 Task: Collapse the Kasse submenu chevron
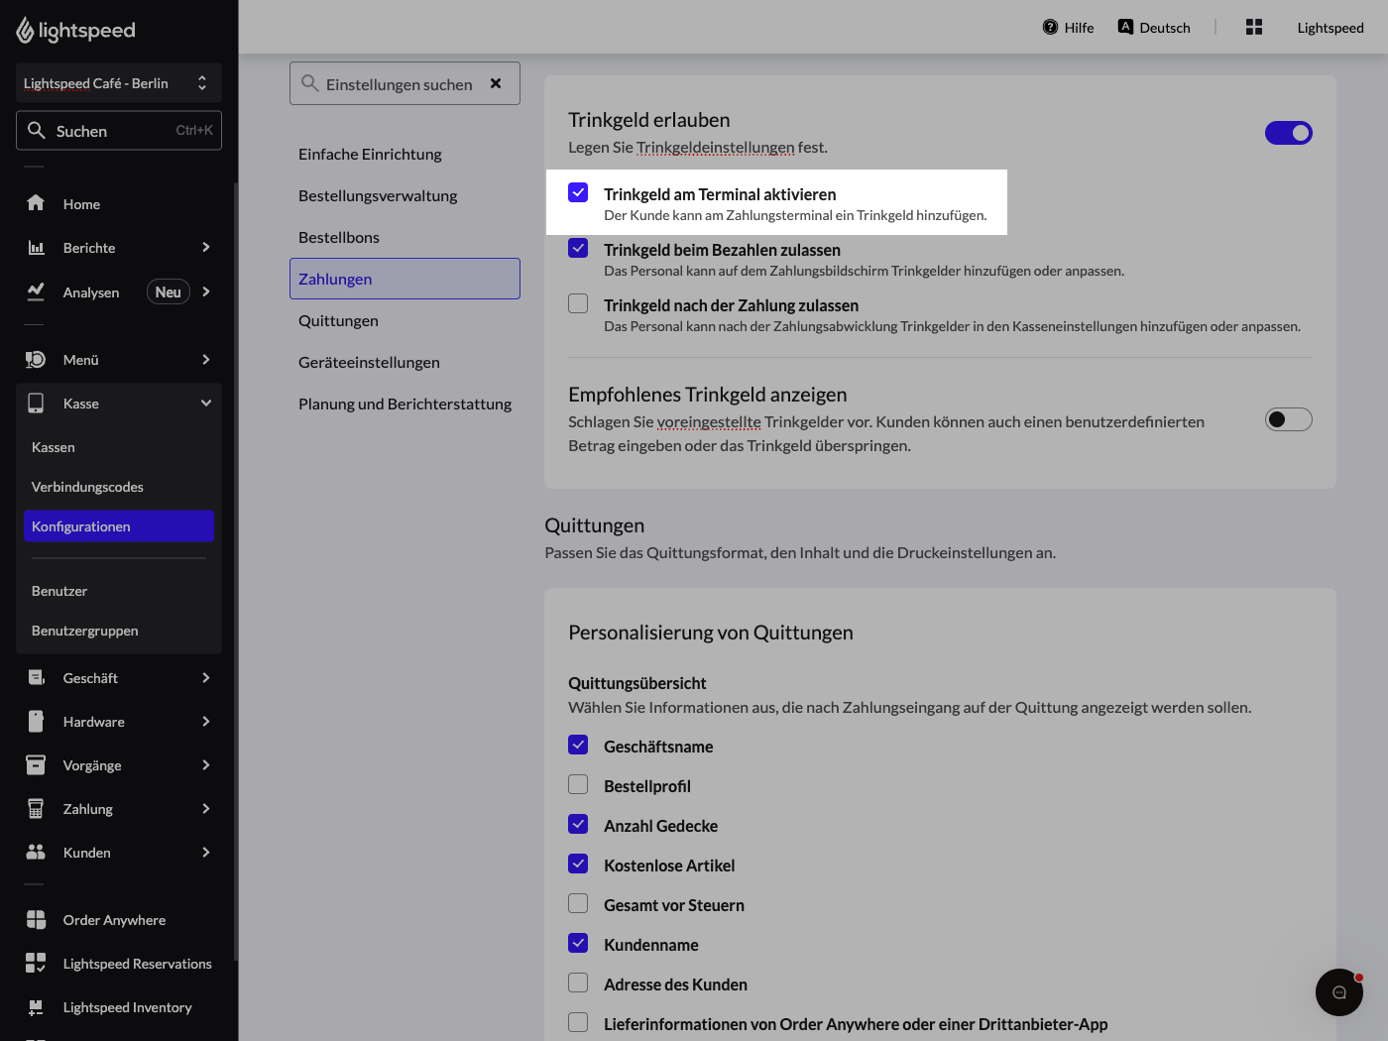(x=206, y=403)
